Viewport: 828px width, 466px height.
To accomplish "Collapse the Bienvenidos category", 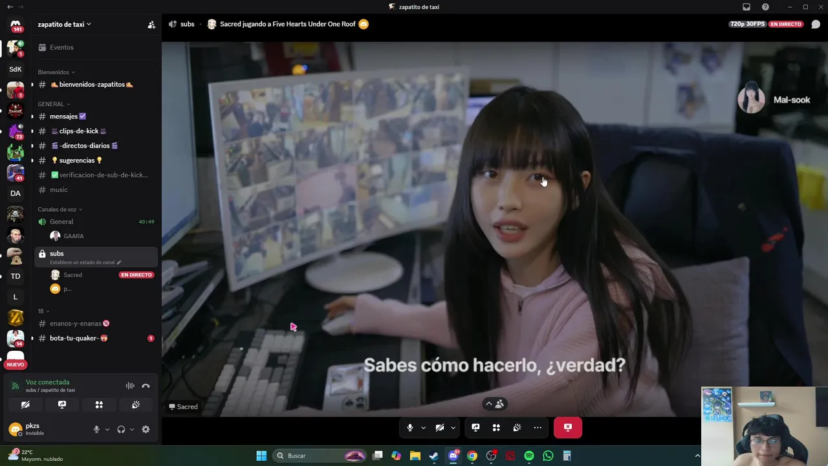I will coord(56,72).
